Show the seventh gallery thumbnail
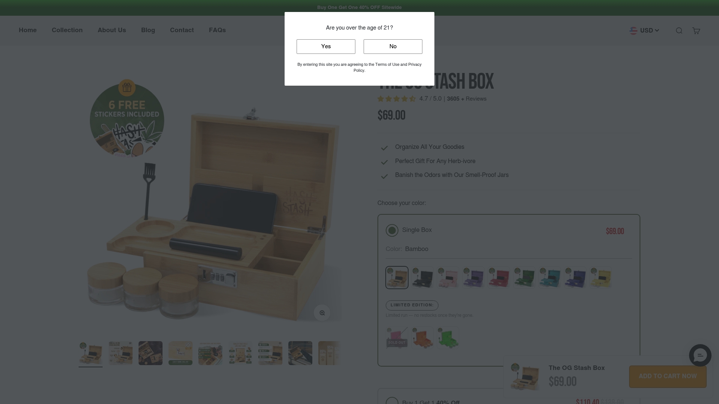The width and height of the screenshot is (719, 404). pyautogui.click(x=270, y=353)
